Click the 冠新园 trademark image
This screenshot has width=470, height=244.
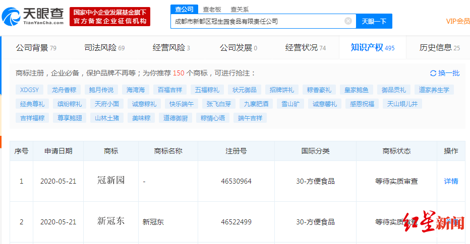111,181
